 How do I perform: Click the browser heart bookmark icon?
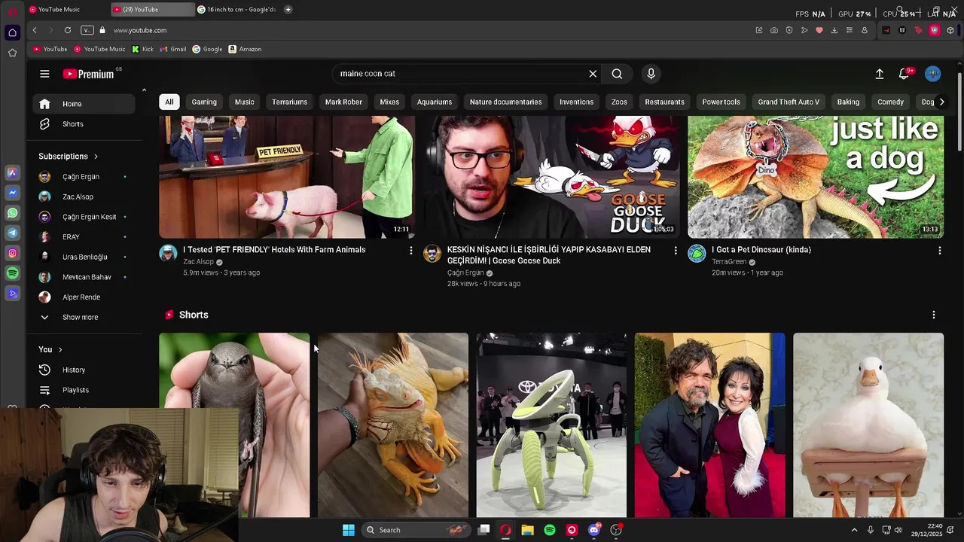[x=819, y=30]
